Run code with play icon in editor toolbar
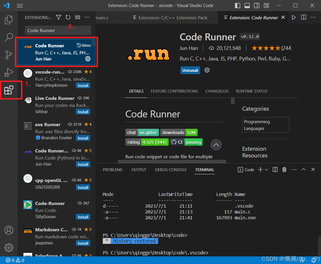 (294, 17)
